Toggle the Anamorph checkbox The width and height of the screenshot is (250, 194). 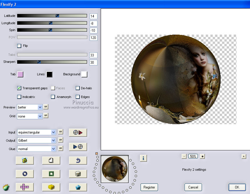tap(53, 97)
